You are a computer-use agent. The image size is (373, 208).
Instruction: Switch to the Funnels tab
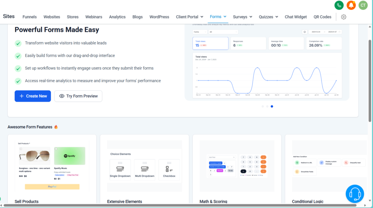30,17
